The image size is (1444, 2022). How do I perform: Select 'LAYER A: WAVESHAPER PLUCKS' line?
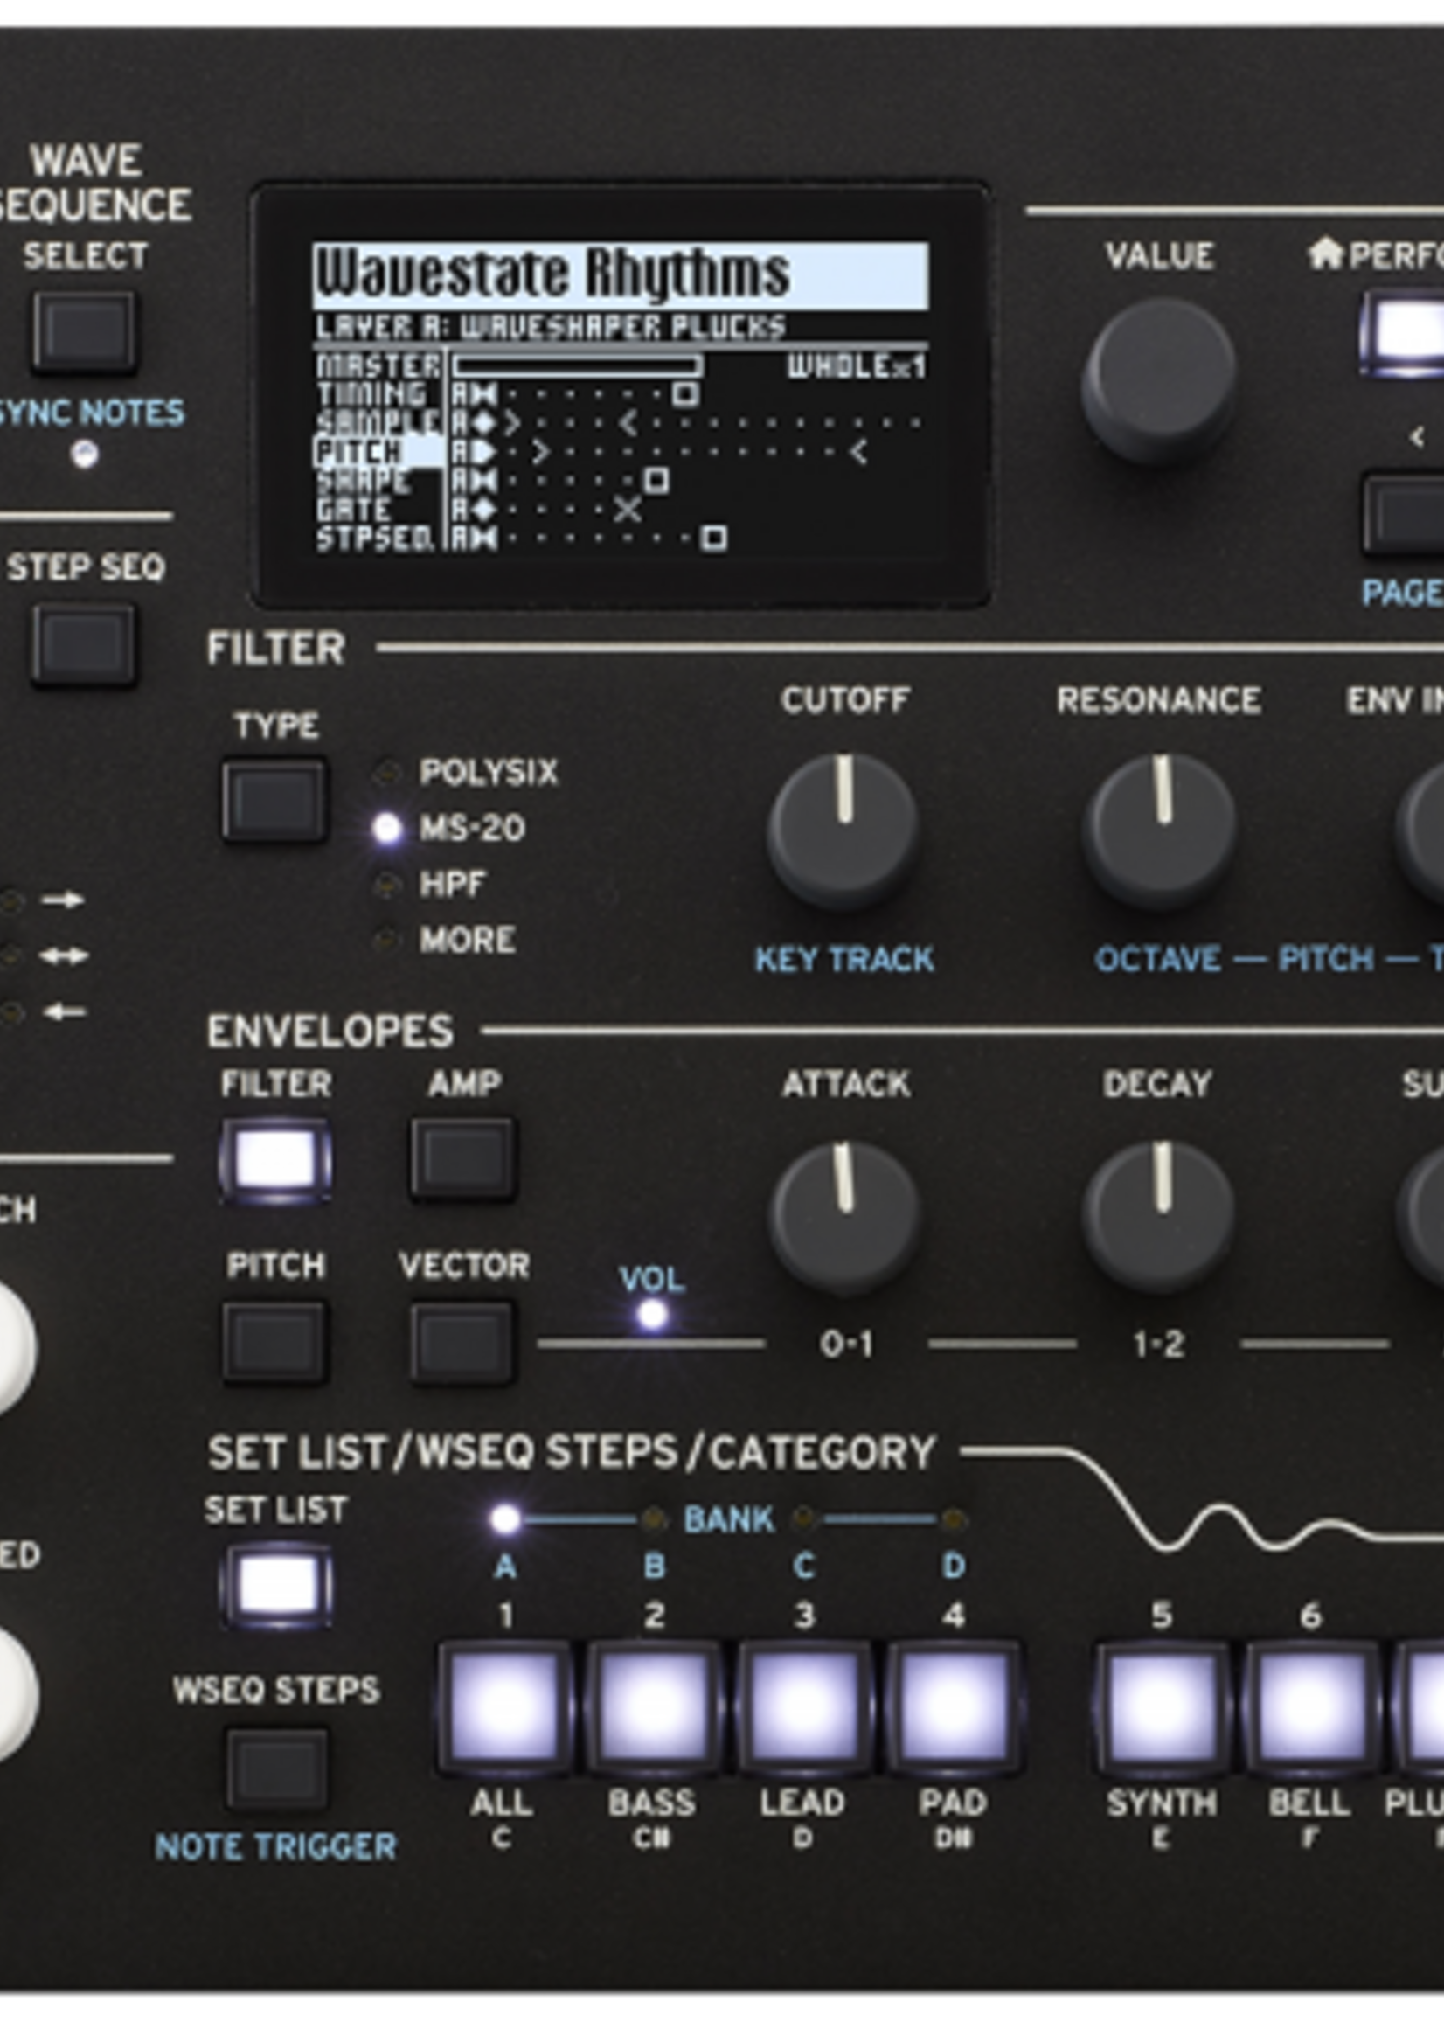tap(551, 326)
